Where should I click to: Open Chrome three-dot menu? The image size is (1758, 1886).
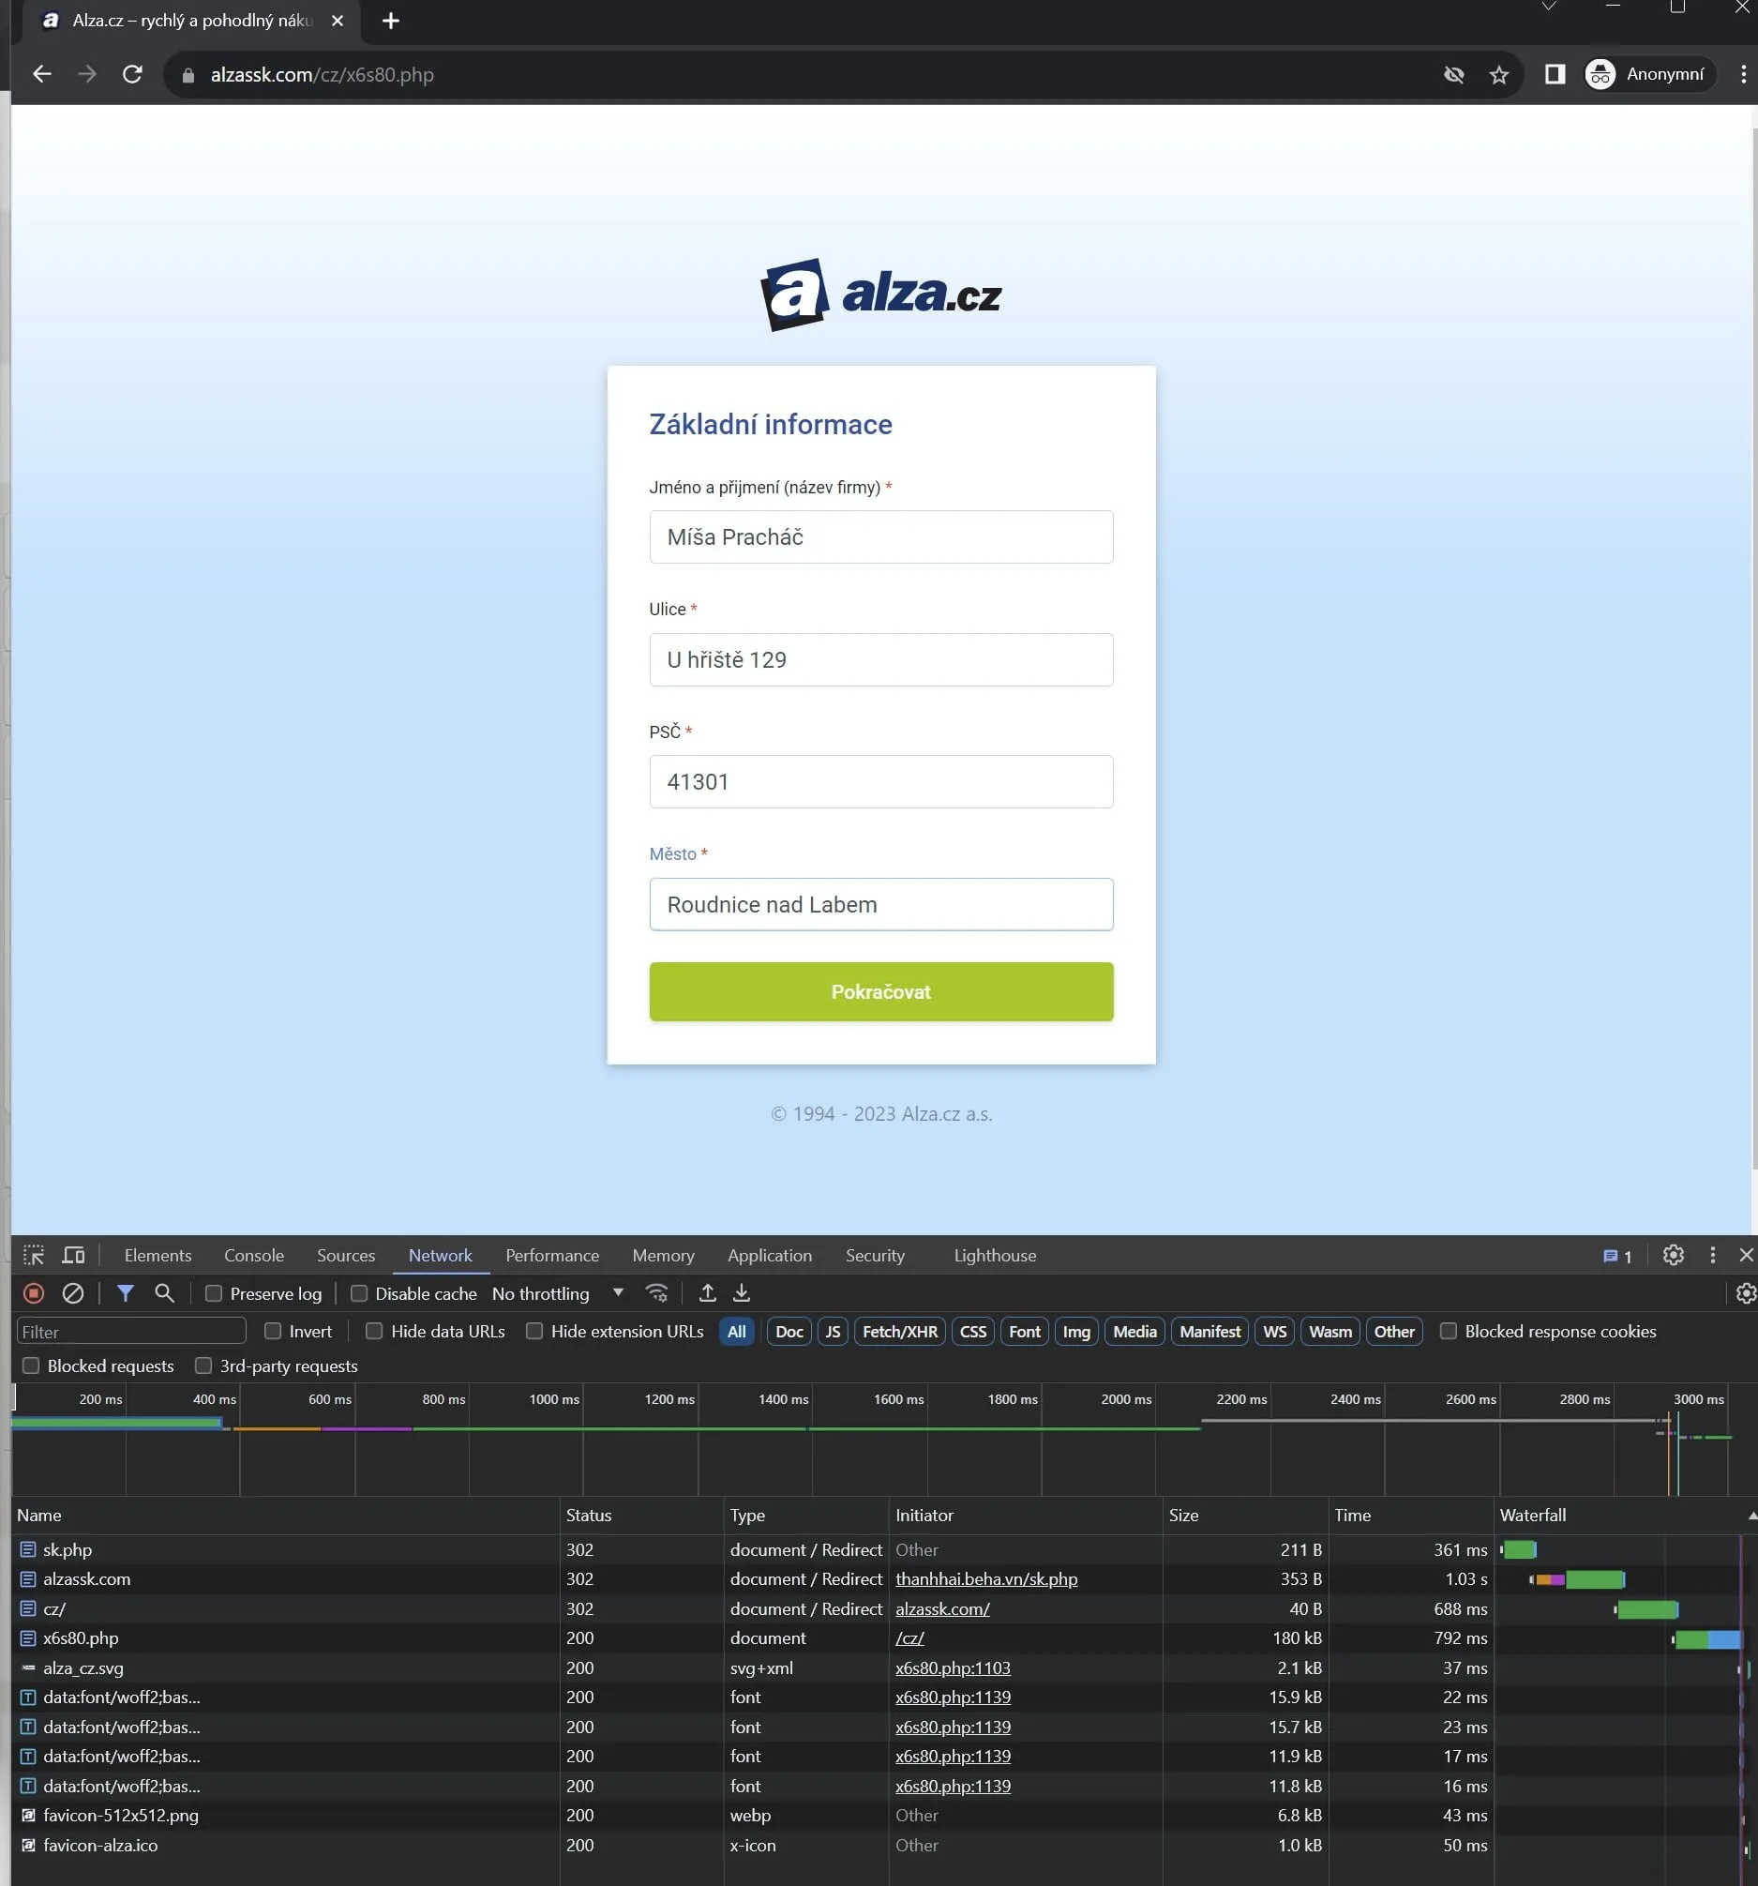tap(1743, 74)
